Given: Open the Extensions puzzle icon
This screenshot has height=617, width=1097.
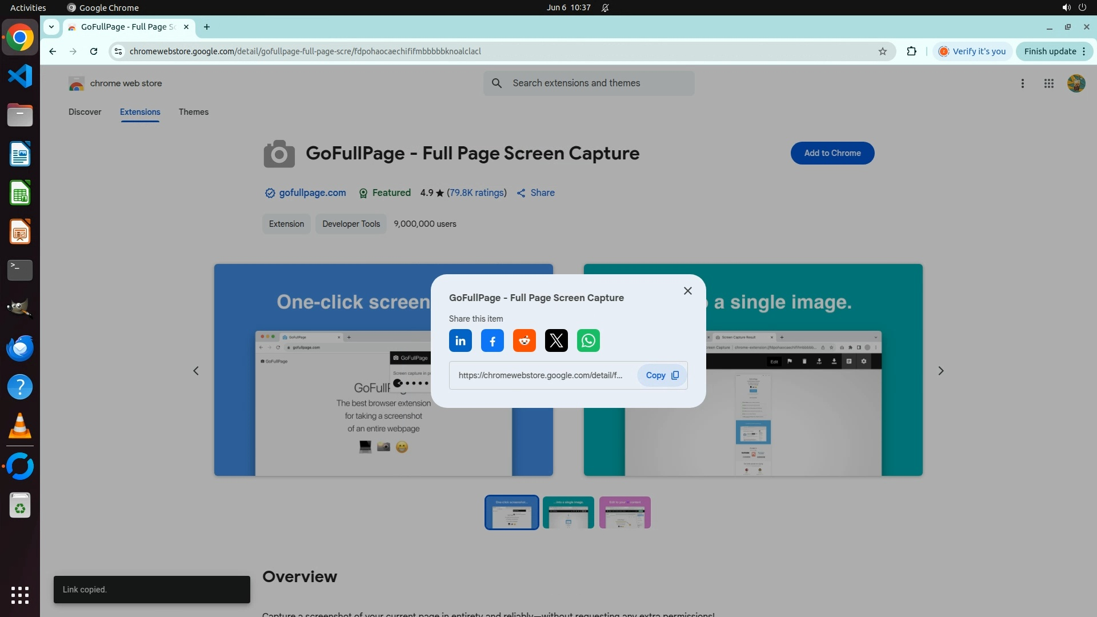Looking at the screenshot, I should [911, 51].
